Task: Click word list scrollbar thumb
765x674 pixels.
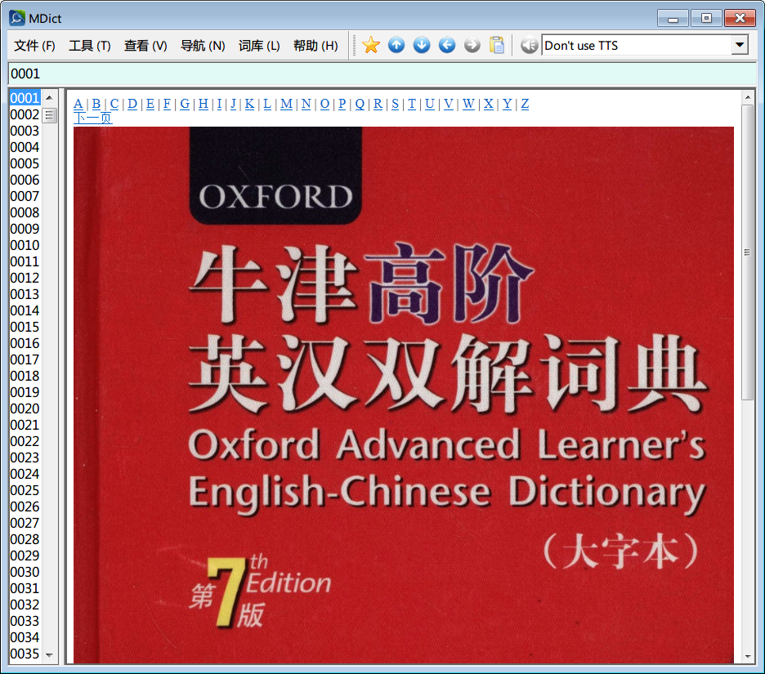Action: pyautogui.click(x=49, y=115)
